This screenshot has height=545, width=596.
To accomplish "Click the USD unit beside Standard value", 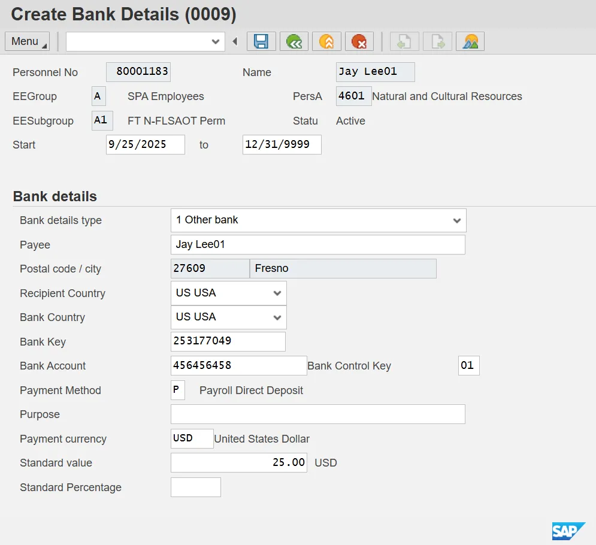I will click(326, 463).
